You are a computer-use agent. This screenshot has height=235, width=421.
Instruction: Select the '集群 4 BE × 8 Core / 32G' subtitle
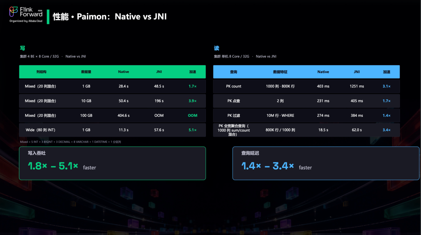pos(39,57)
